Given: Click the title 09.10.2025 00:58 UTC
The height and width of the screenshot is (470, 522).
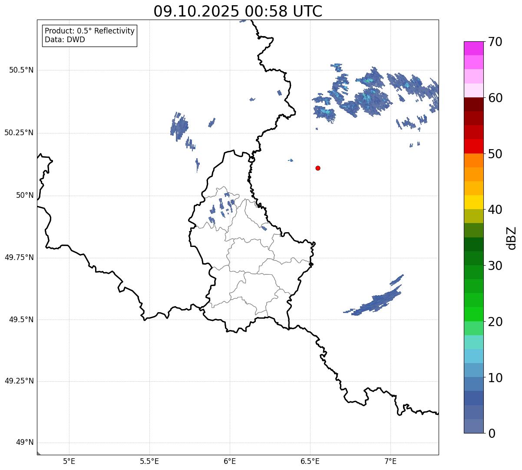Looking at the screenshot, I should pos(238,11).
